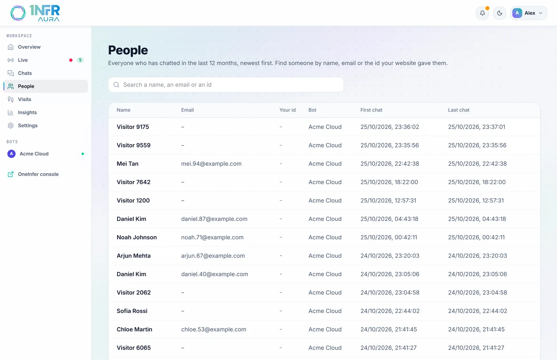Click daniel.40@example.com email

[x=214, y=274]
